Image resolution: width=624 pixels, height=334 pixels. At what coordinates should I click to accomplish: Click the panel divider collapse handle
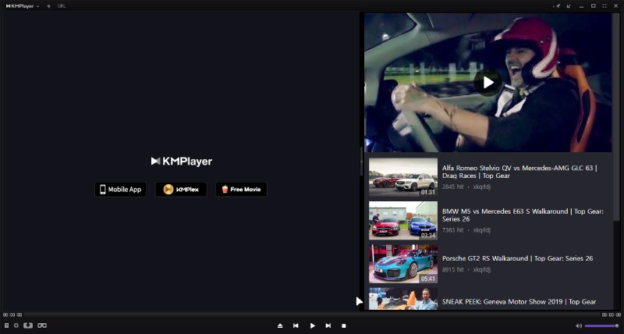pyautogui.click(x=361, y=162)
